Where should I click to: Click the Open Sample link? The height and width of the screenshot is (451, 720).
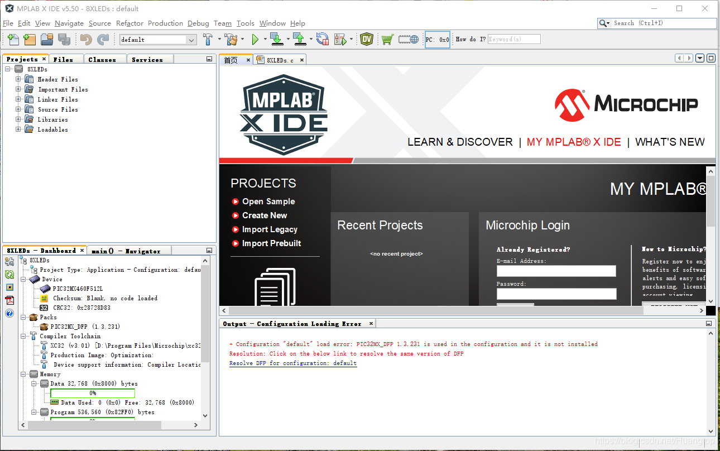click(x=268, y=201)
